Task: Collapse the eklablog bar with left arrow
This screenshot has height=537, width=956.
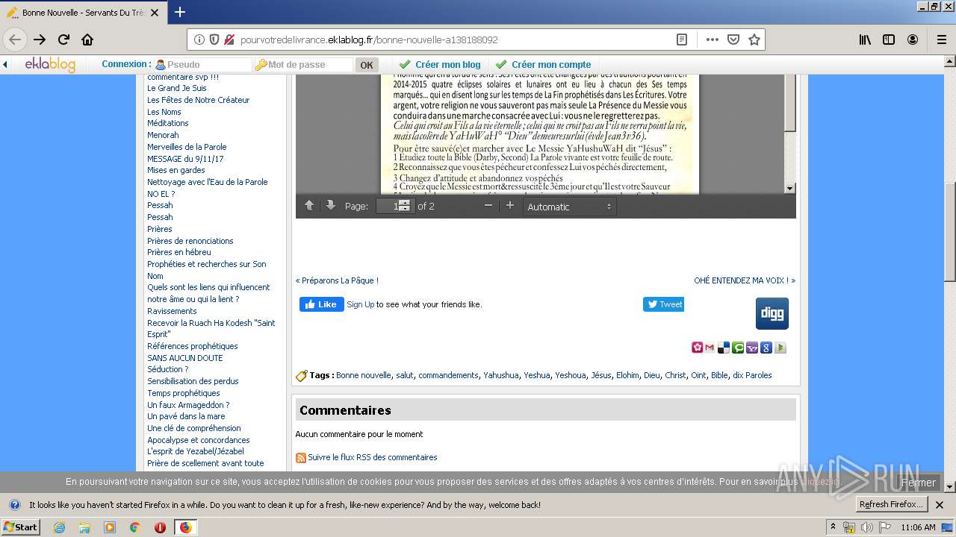Action: coord(5,65)
